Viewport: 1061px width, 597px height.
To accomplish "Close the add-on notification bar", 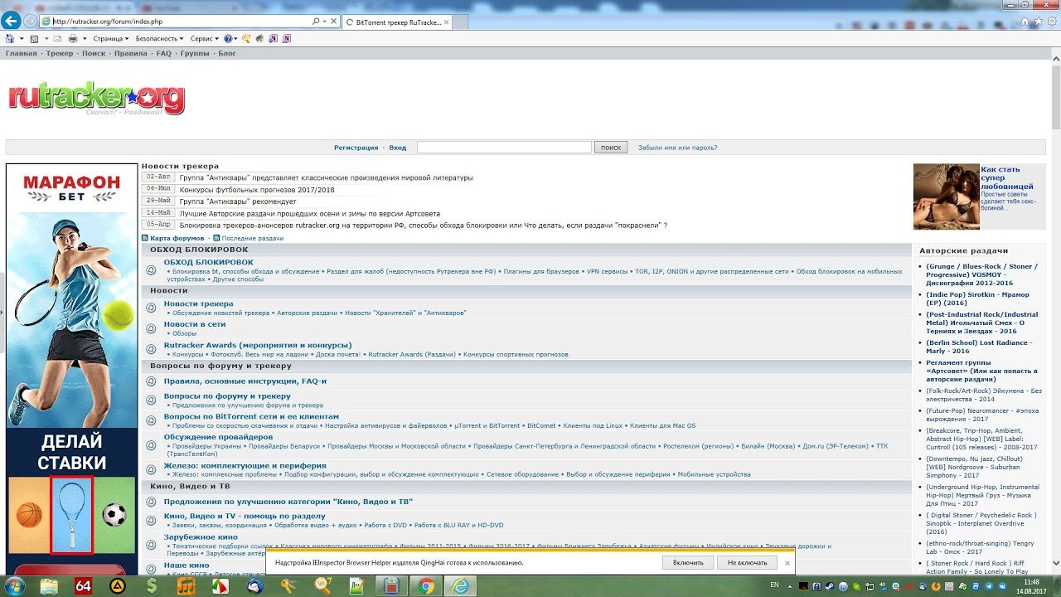I will 787,563.
